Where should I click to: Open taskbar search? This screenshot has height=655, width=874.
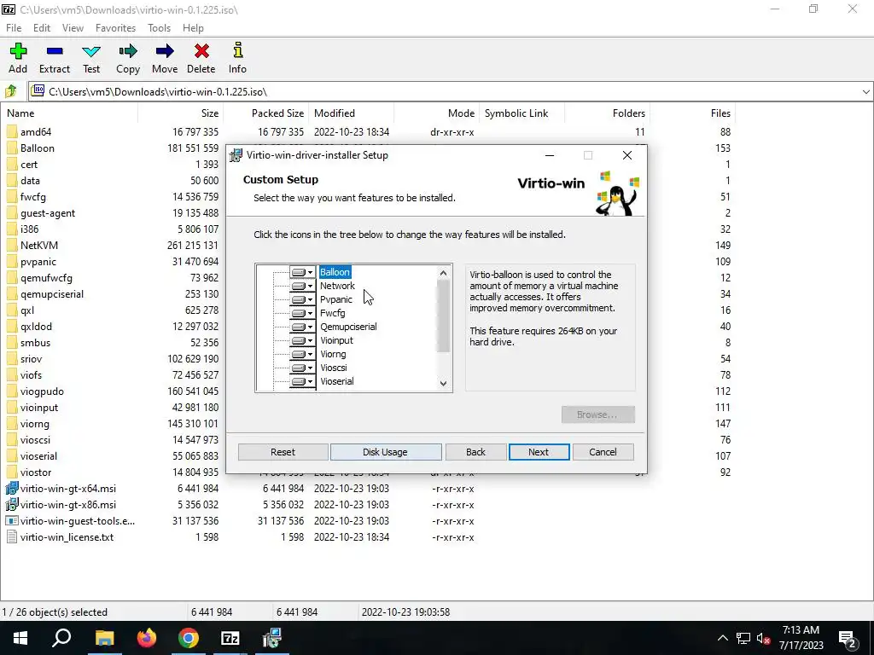pos(61,638)
